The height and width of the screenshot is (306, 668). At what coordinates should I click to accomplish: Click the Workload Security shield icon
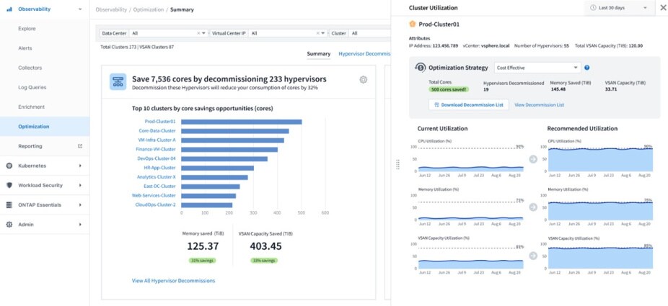pyautogui.click(x=9, y=185)
